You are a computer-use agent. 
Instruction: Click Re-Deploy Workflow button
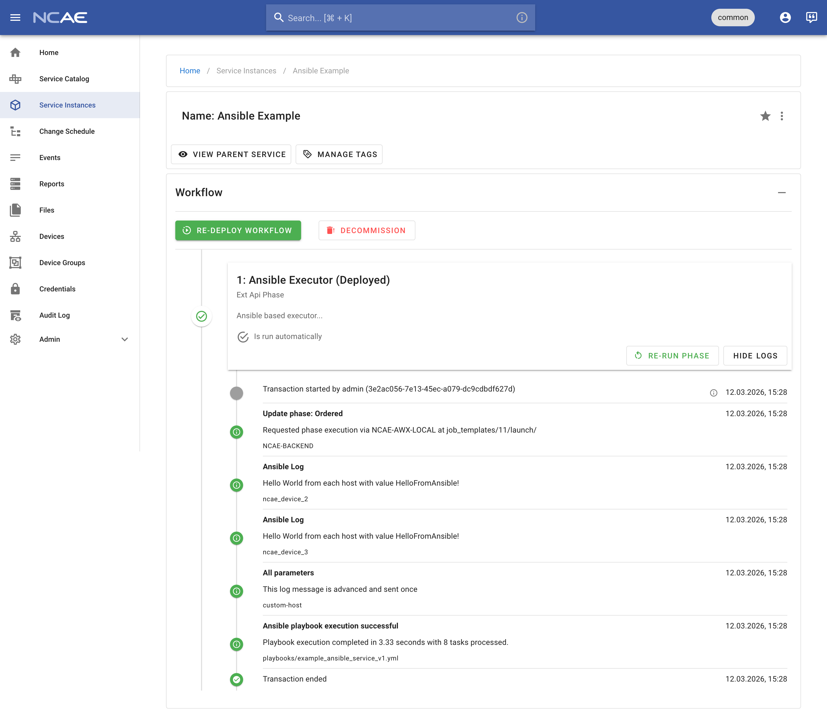tap(238, 230)
